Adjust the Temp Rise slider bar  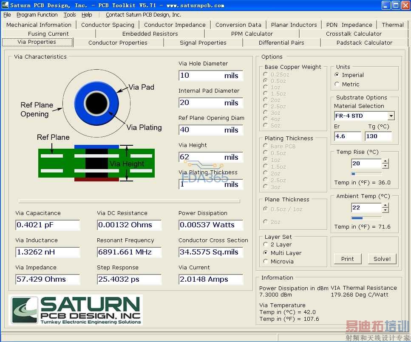366,174
